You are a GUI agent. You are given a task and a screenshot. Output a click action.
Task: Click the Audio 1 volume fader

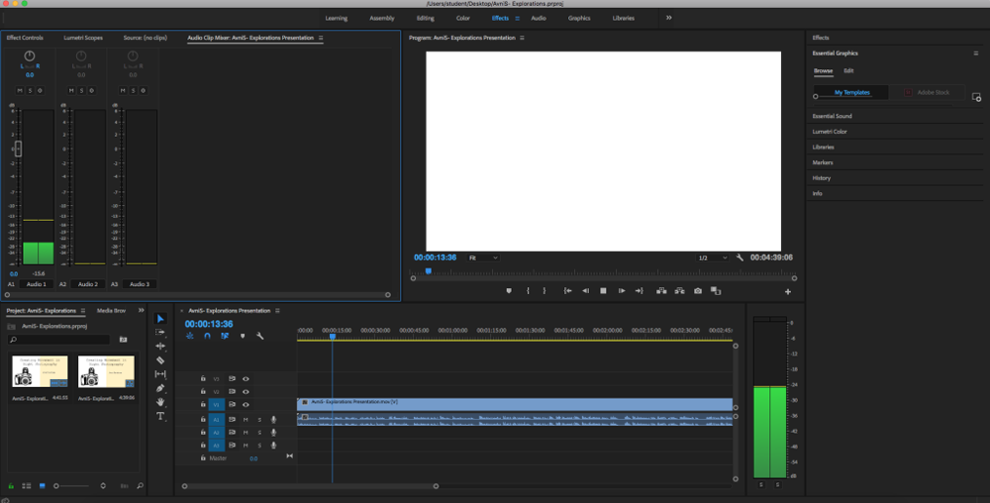(x=18, y=149)
